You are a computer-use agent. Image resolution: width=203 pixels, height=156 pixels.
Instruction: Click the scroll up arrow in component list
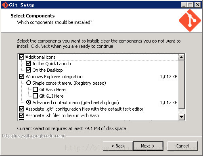(x=181, y=57)
